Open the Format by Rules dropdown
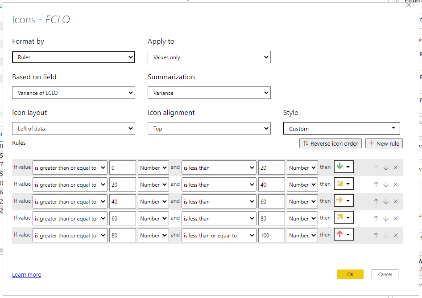422x298 pixels. (74, 57)
